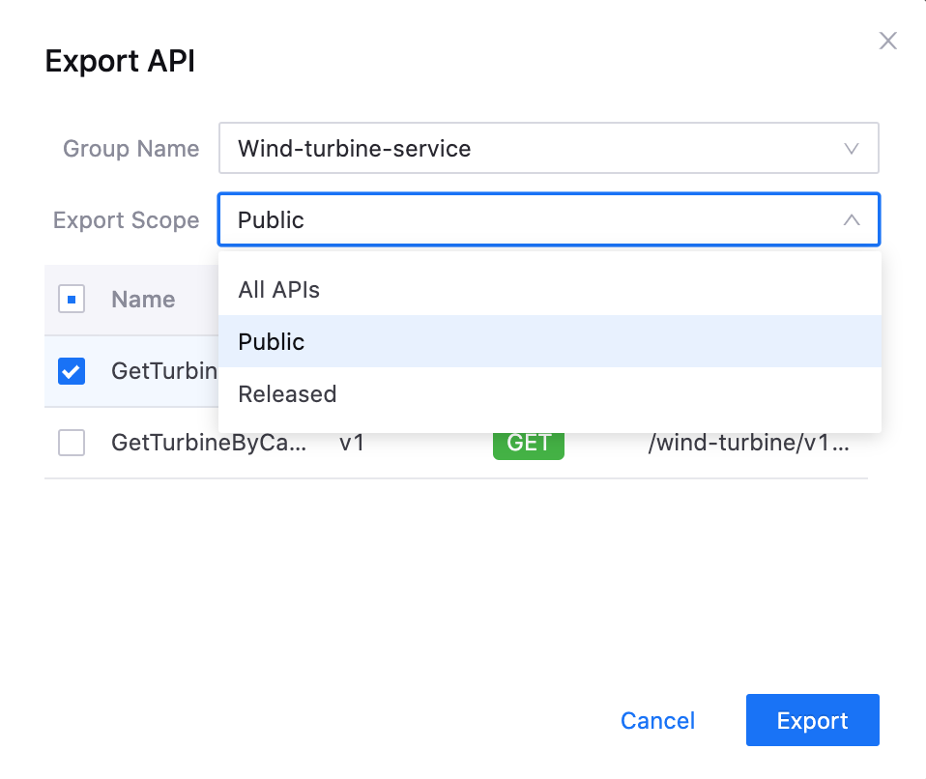This screenshot has height=779, width=926.
Task: Click the Export Scope field label
Action: 126,220
